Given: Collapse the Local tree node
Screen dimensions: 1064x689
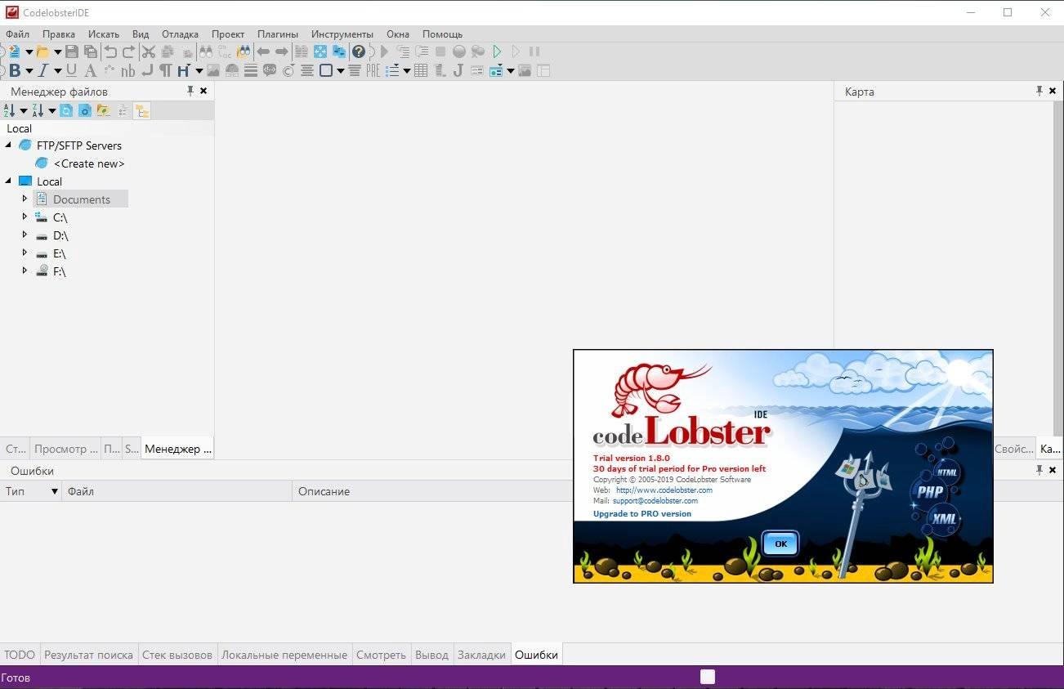Looking at the screenshot, I should click(9, 181).
